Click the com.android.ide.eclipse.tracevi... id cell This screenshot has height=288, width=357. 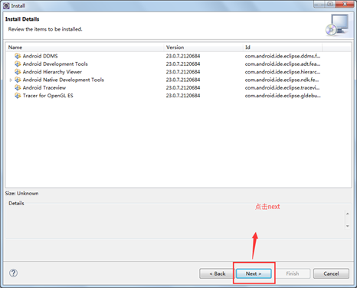pyautogui.click(x=282, y=87)
